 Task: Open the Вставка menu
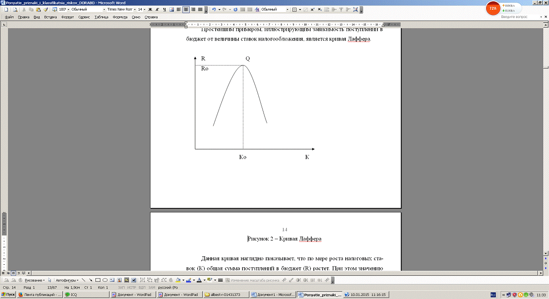[51, 17]
